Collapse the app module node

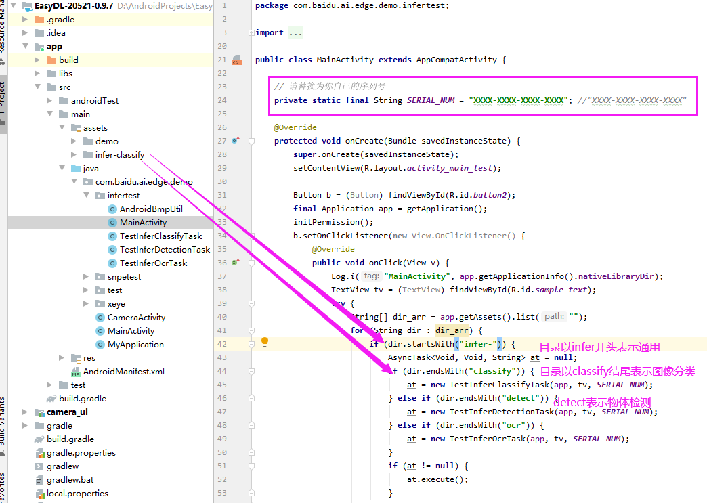coord(25,47)
